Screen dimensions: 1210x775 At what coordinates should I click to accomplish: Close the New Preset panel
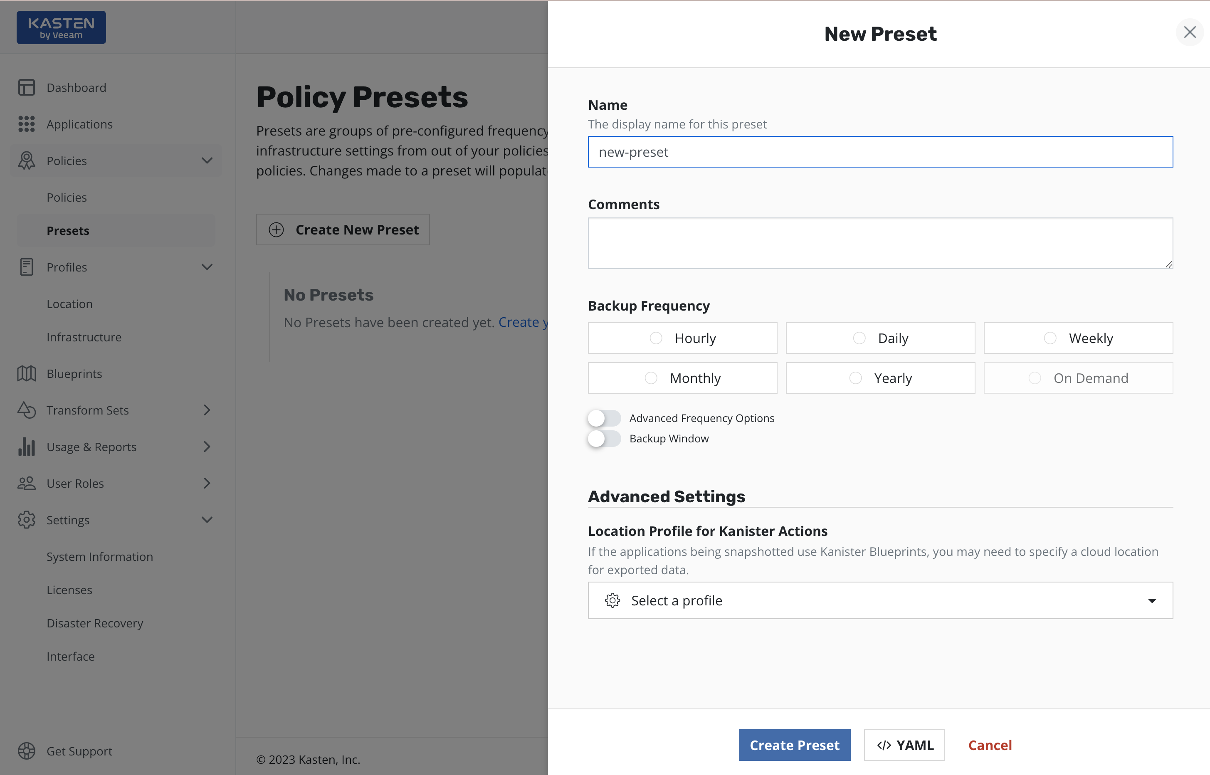(1189, 32)
